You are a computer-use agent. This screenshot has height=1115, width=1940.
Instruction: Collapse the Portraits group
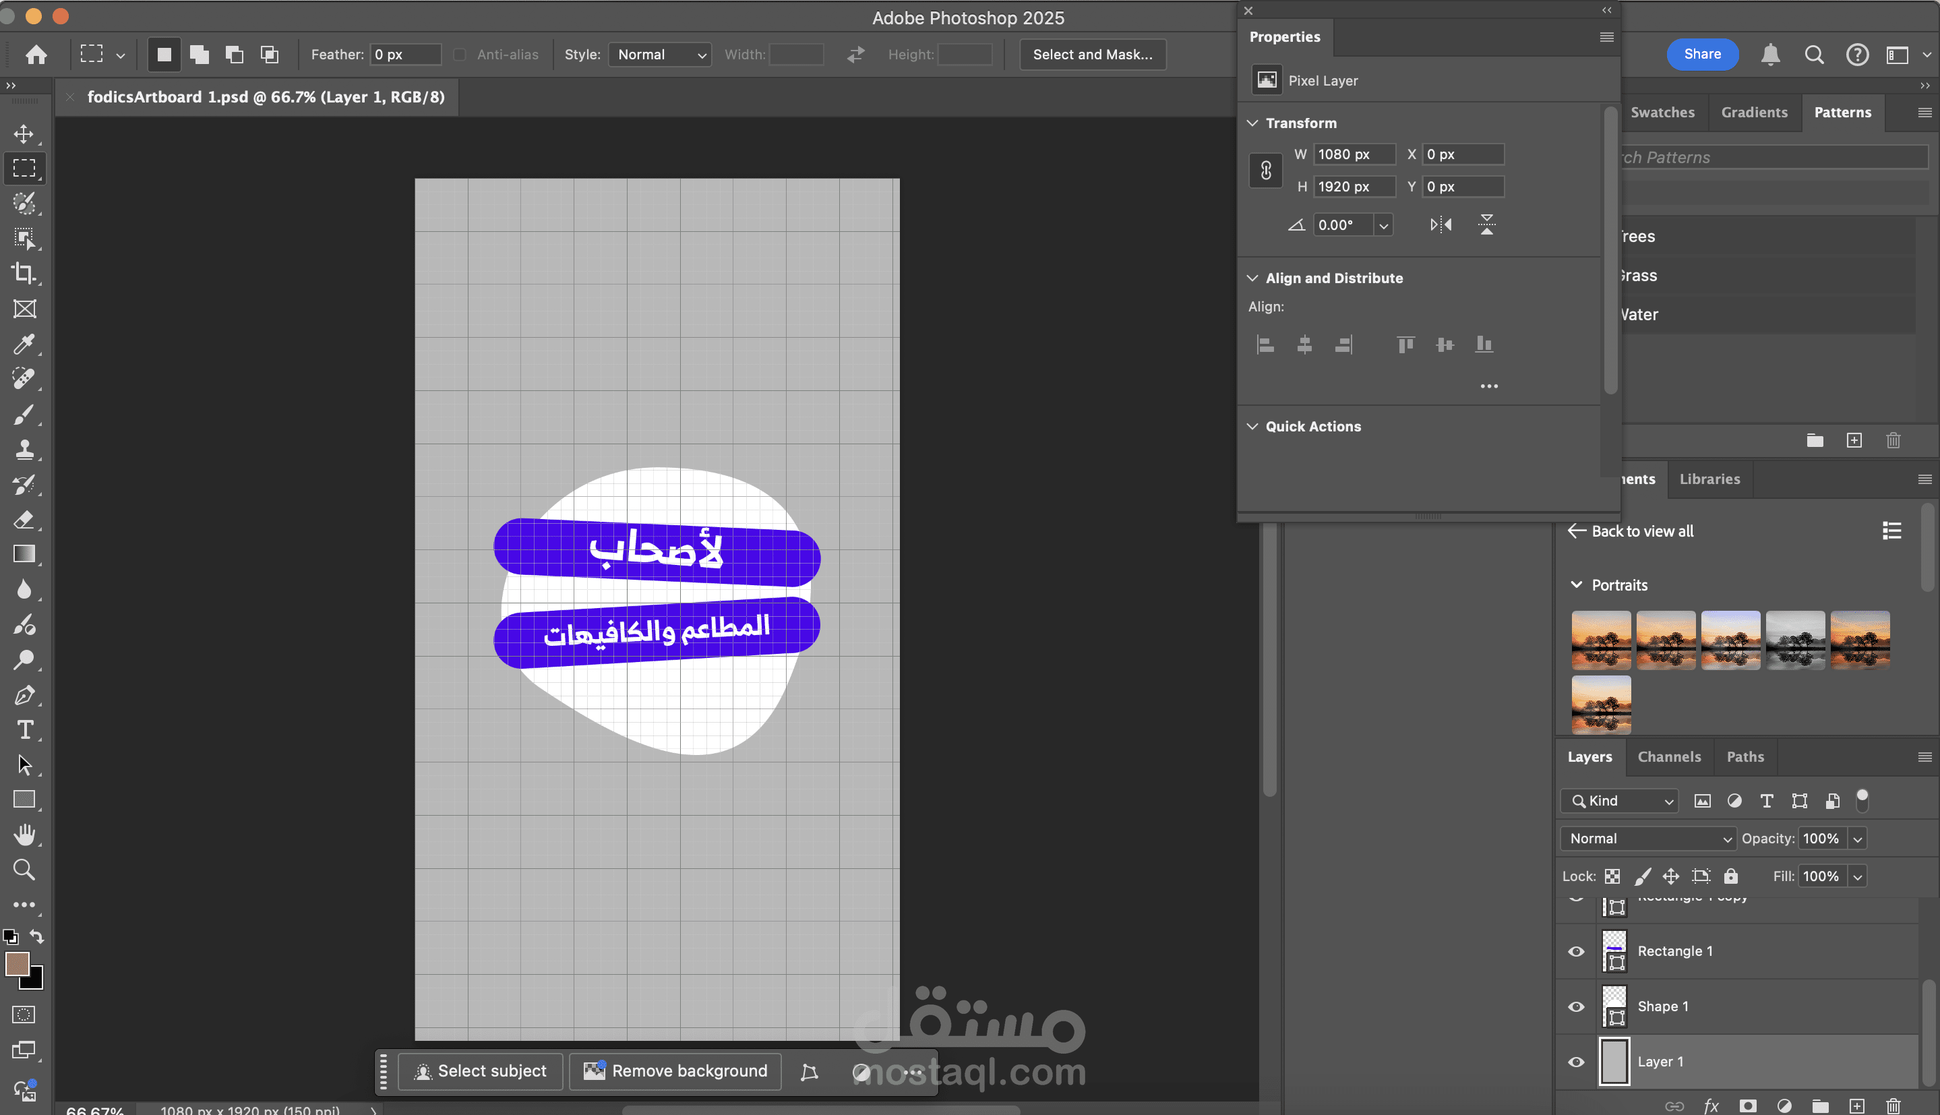[1577, 585]
